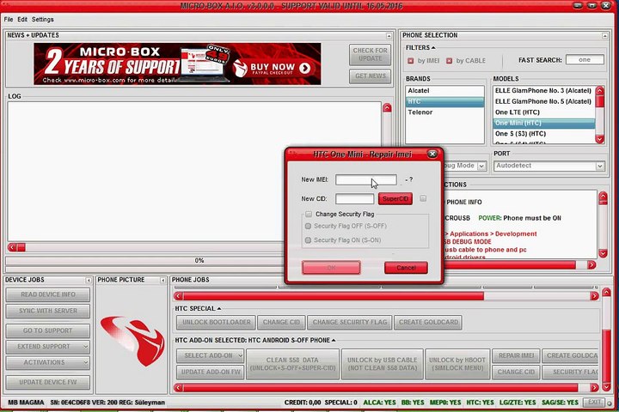This screenshot has height=412, width=619.
Task: Click the Get News button
Action: [370, 76]
